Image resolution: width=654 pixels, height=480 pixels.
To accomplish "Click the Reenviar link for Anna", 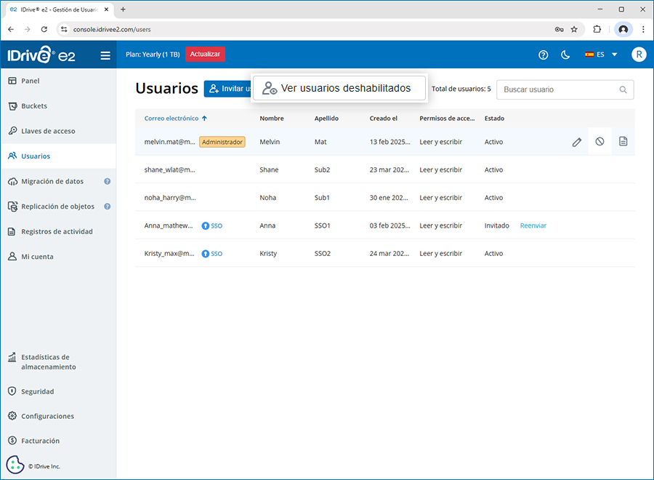I will click(533, 225).
